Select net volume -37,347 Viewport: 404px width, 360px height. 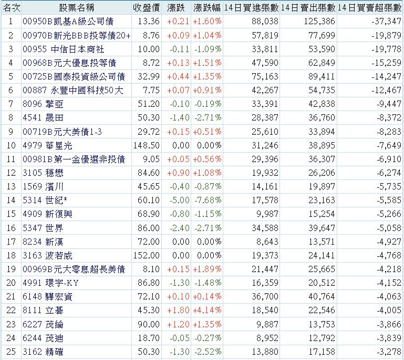(387, 22)
